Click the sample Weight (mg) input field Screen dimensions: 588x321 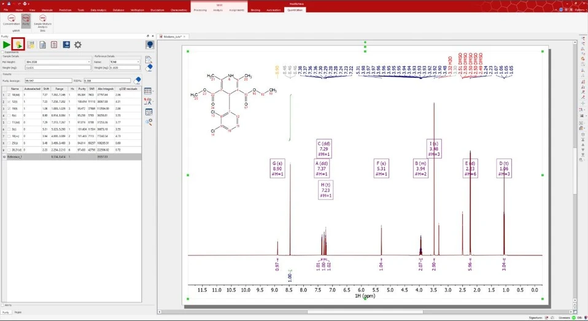click(58, 68)
